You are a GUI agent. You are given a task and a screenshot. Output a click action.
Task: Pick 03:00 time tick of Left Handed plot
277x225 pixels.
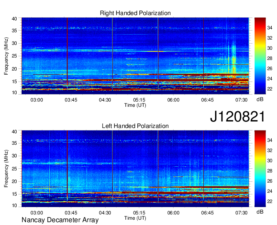tap(37, 213)
